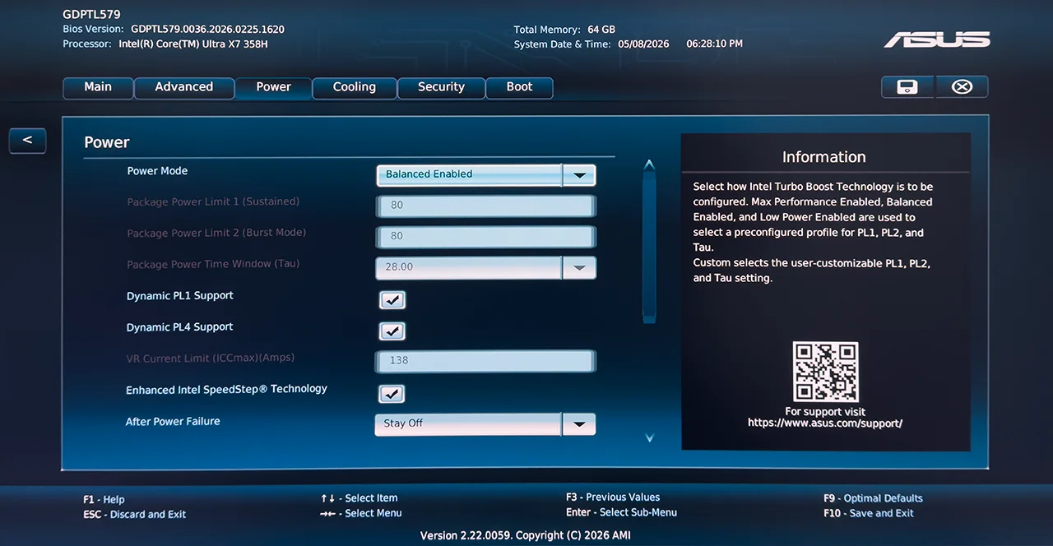1053x546 pixels.
Task: Click the support QR code
Action: tap(825, 372)
